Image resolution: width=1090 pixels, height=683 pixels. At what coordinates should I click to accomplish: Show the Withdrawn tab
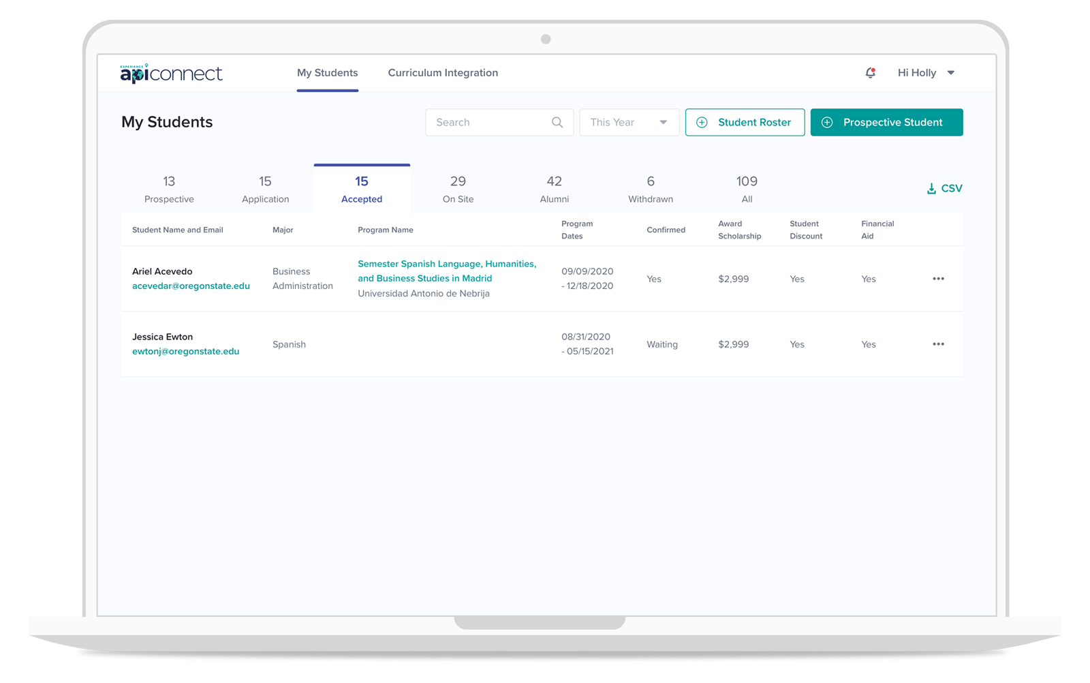click(x=651, y=189)
